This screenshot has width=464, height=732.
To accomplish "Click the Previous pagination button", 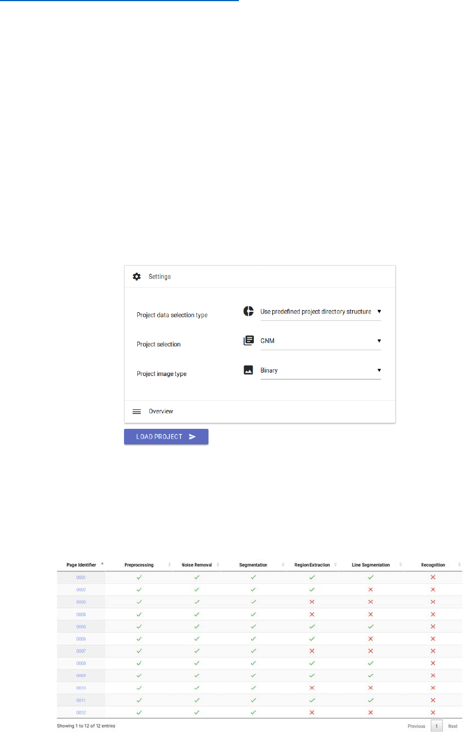I will click(x=416, y=726).
